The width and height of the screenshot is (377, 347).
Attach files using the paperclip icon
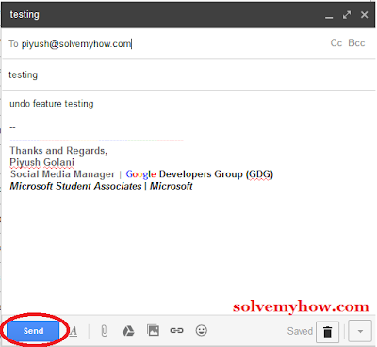(x=105, y=331)
